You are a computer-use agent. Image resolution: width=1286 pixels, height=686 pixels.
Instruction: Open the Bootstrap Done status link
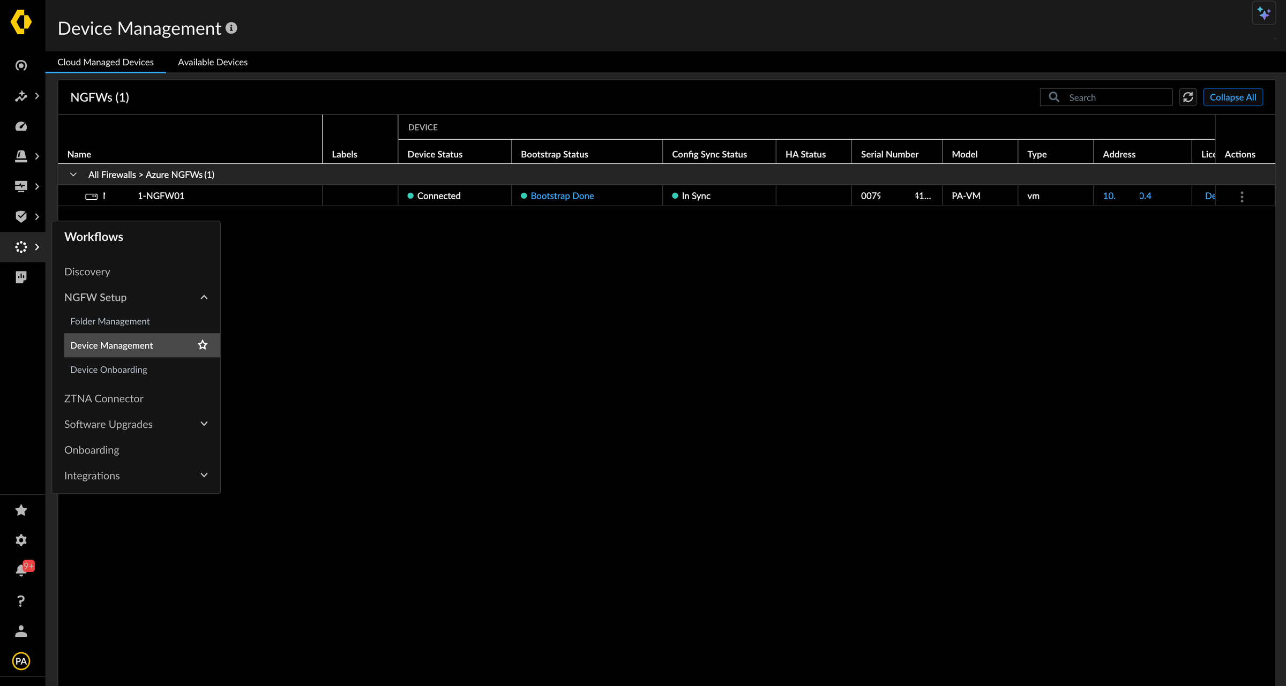(x=562, y=196)
